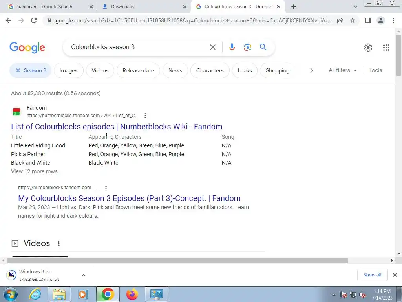This screenshot has width=402, height=302.
Task: Bookmark this page with the star icon
Action: point(353,20)
